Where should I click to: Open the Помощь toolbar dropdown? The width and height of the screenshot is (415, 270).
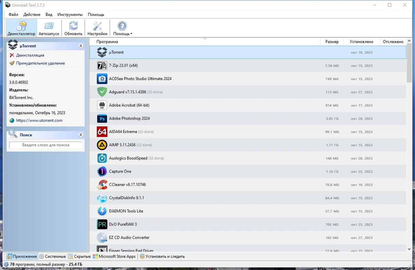(x=122, y=28)
